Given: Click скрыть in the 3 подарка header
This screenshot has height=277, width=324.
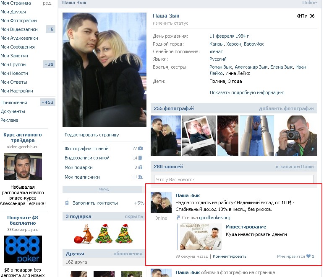Looking at the screenshot, I should pyautogui.click(x=134, y=216).
